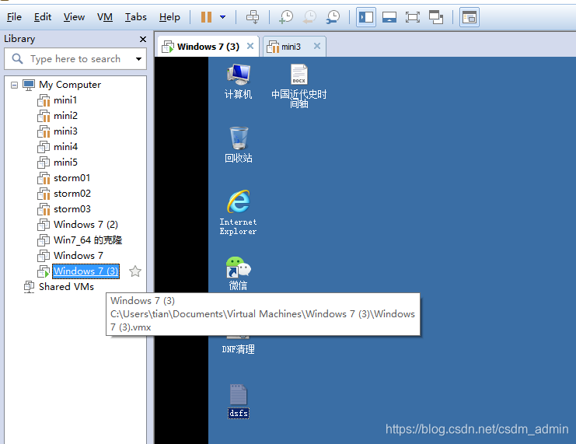Image resolution: width=576 pixels, height=444 pixels.
Task: Select mini3 in the library tree
Action: [65, 131]
